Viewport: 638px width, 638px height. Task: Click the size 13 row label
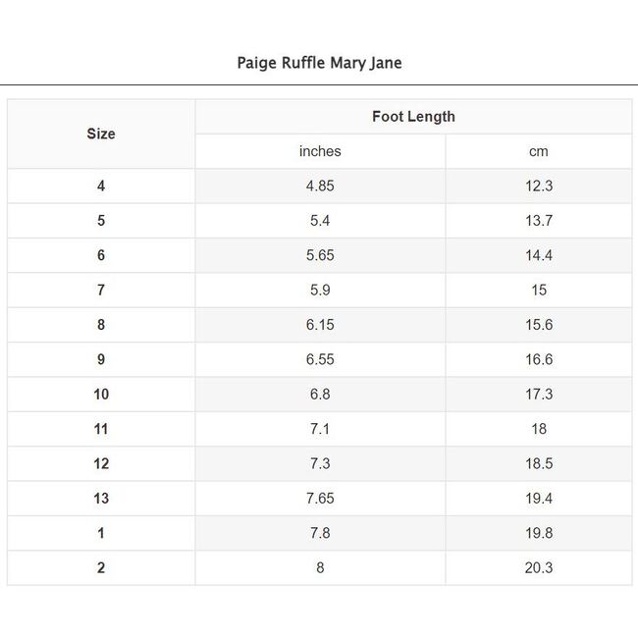[x=101, y=499]
